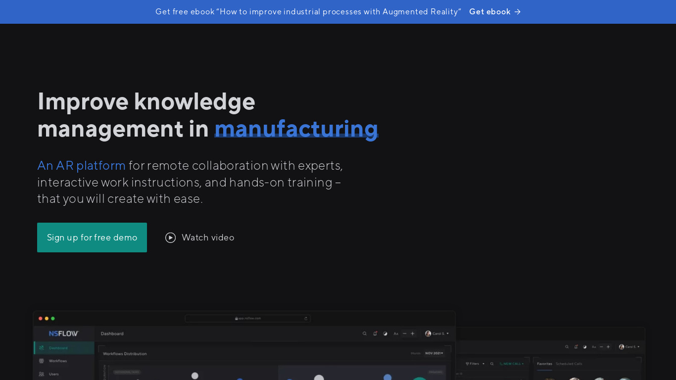Open the NOV 2021 month dropdown
Screen dimensions: 676x380
(434, 353)
